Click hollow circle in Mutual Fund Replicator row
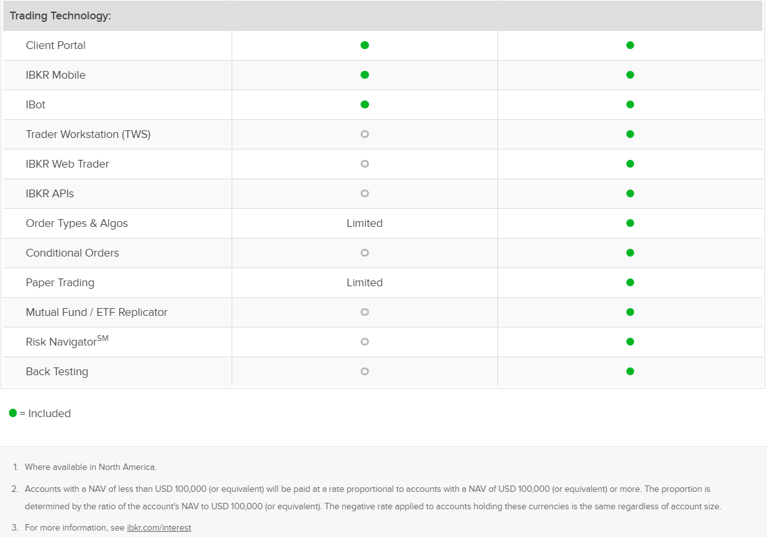Image resolution: width=767 pixels, height=537 pixels. click(364, 312)
